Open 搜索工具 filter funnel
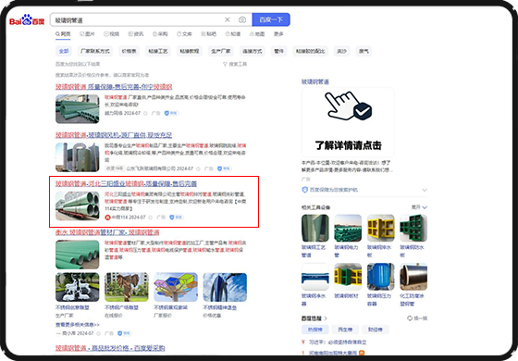Screen dimensions: 518x361 click(x=235, y=64)
